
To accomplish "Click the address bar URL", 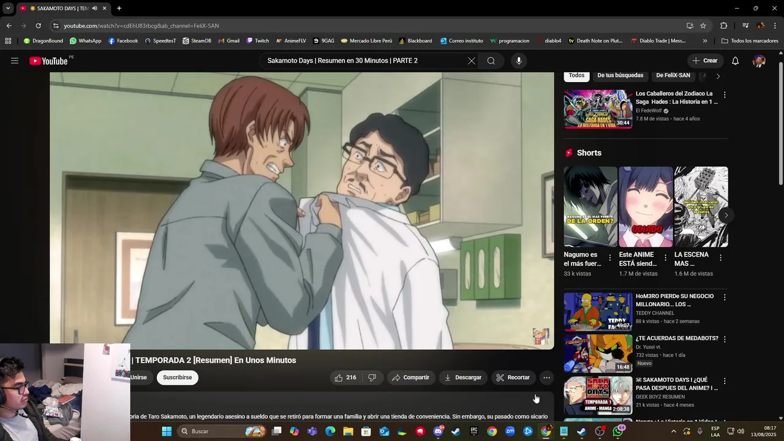I will click(141, 26).
